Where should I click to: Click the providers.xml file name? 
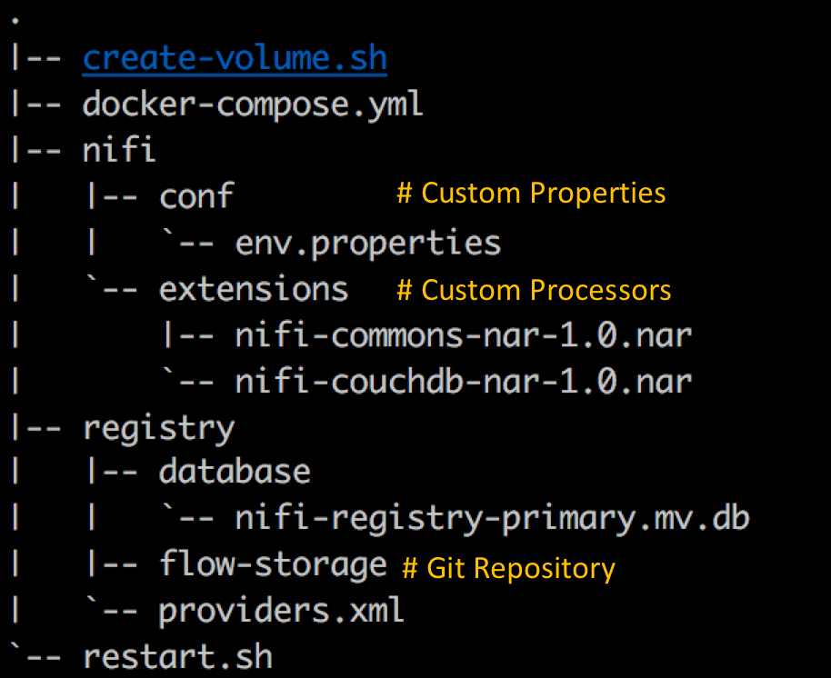(x=282, y=612)
